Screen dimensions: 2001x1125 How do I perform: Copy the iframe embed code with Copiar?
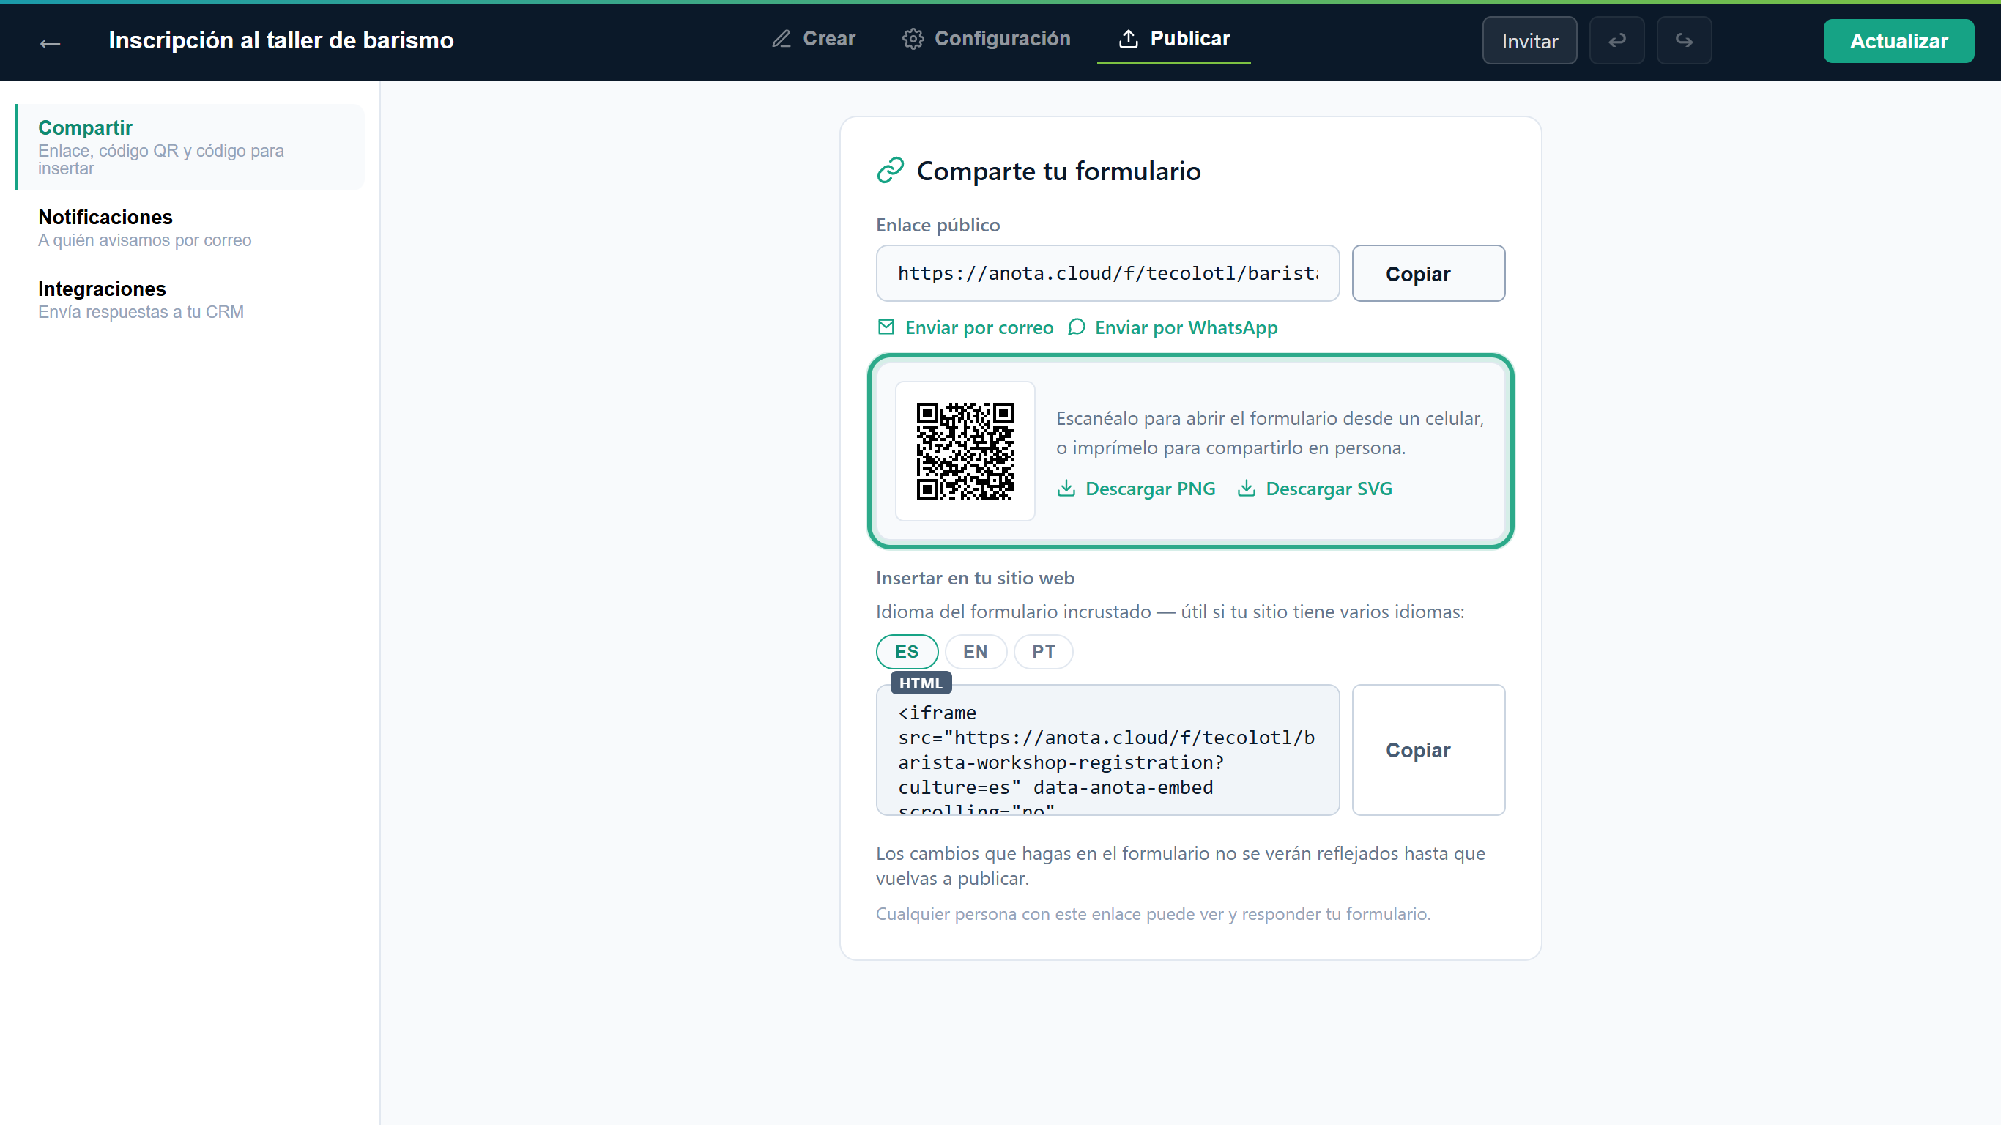tap(1428, 750)
